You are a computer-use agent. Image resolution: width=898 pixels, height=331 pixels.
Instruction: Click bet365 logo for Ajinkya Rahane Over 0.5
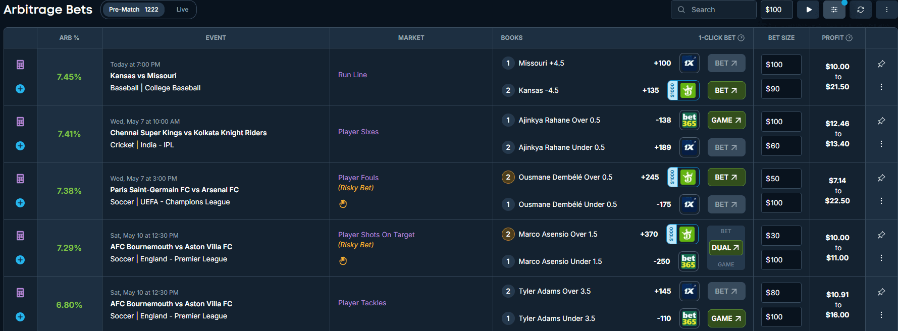point(690,120)
